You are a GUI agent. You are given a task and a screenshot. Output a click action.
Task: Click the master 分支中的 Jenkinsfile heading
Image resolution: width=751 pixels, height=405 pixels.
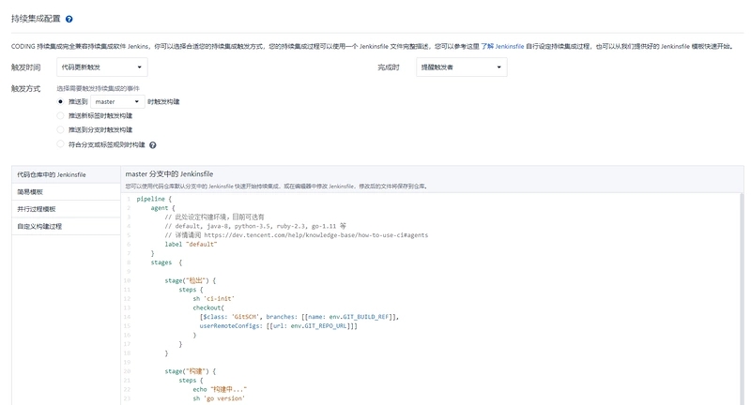pyautogui.click(x=170, y=174)
